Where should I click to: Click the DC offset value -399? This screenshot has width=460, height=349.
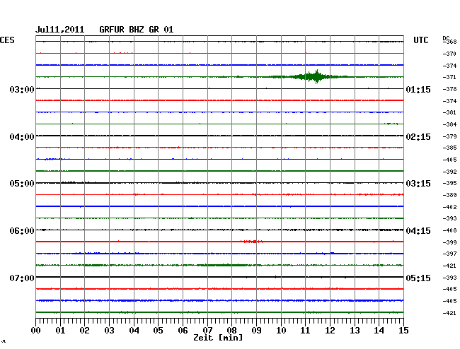pos(449,242)
